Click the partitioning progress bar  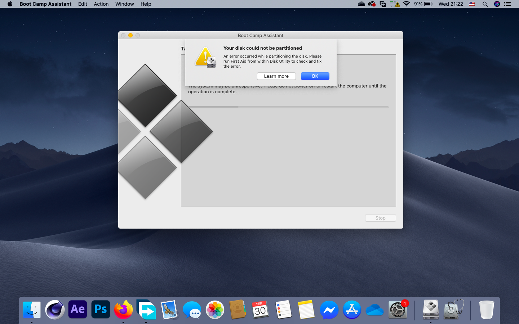(x=288, y=107)
